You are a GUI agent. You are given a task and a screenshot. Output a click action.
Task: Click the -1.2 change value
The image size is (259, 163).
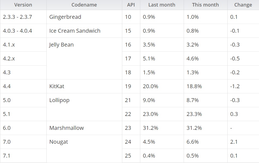pyautogui.click(x=243, y=86)
